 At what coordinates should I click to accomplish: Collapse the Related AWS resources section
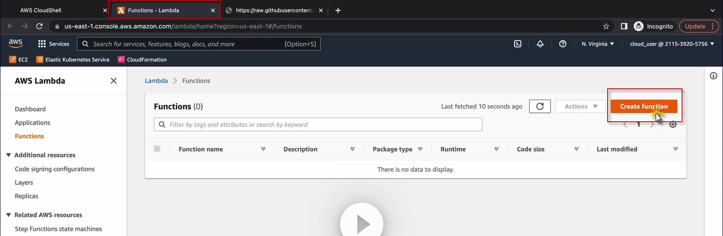[x=8, y=215]
